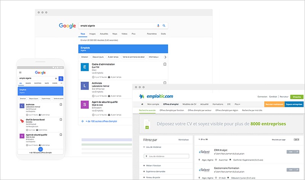Open the 'Gestionnaire Formation' job title
305x180 pixels.
coord(226,168)
